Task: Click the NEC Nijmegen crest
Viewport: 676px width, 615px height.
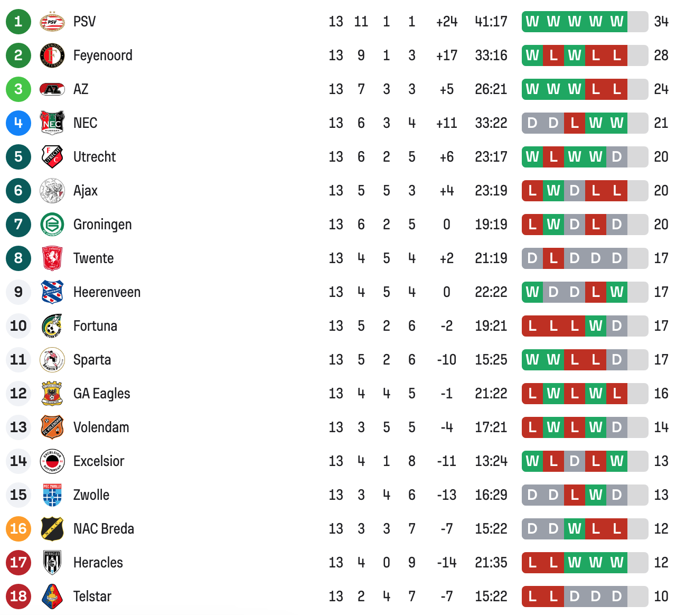Action: (52, 123)
